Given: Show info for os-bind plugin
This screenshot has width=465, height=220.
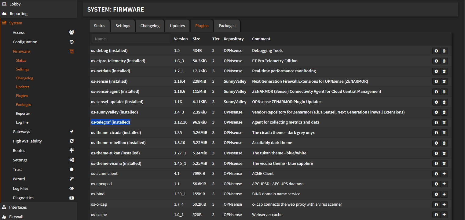Looking at the screenshot, I should [436, 194].
